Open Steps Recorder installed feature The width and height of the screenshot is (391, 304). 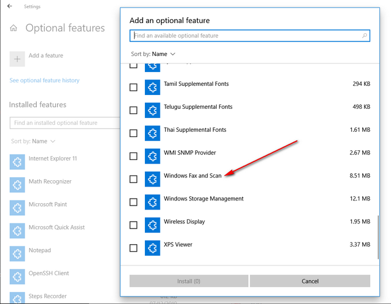point(47,297)
